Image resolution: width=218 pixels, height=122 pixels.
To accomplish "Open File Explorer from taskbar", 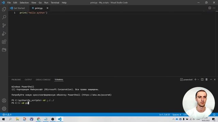I will coord(17,119).
